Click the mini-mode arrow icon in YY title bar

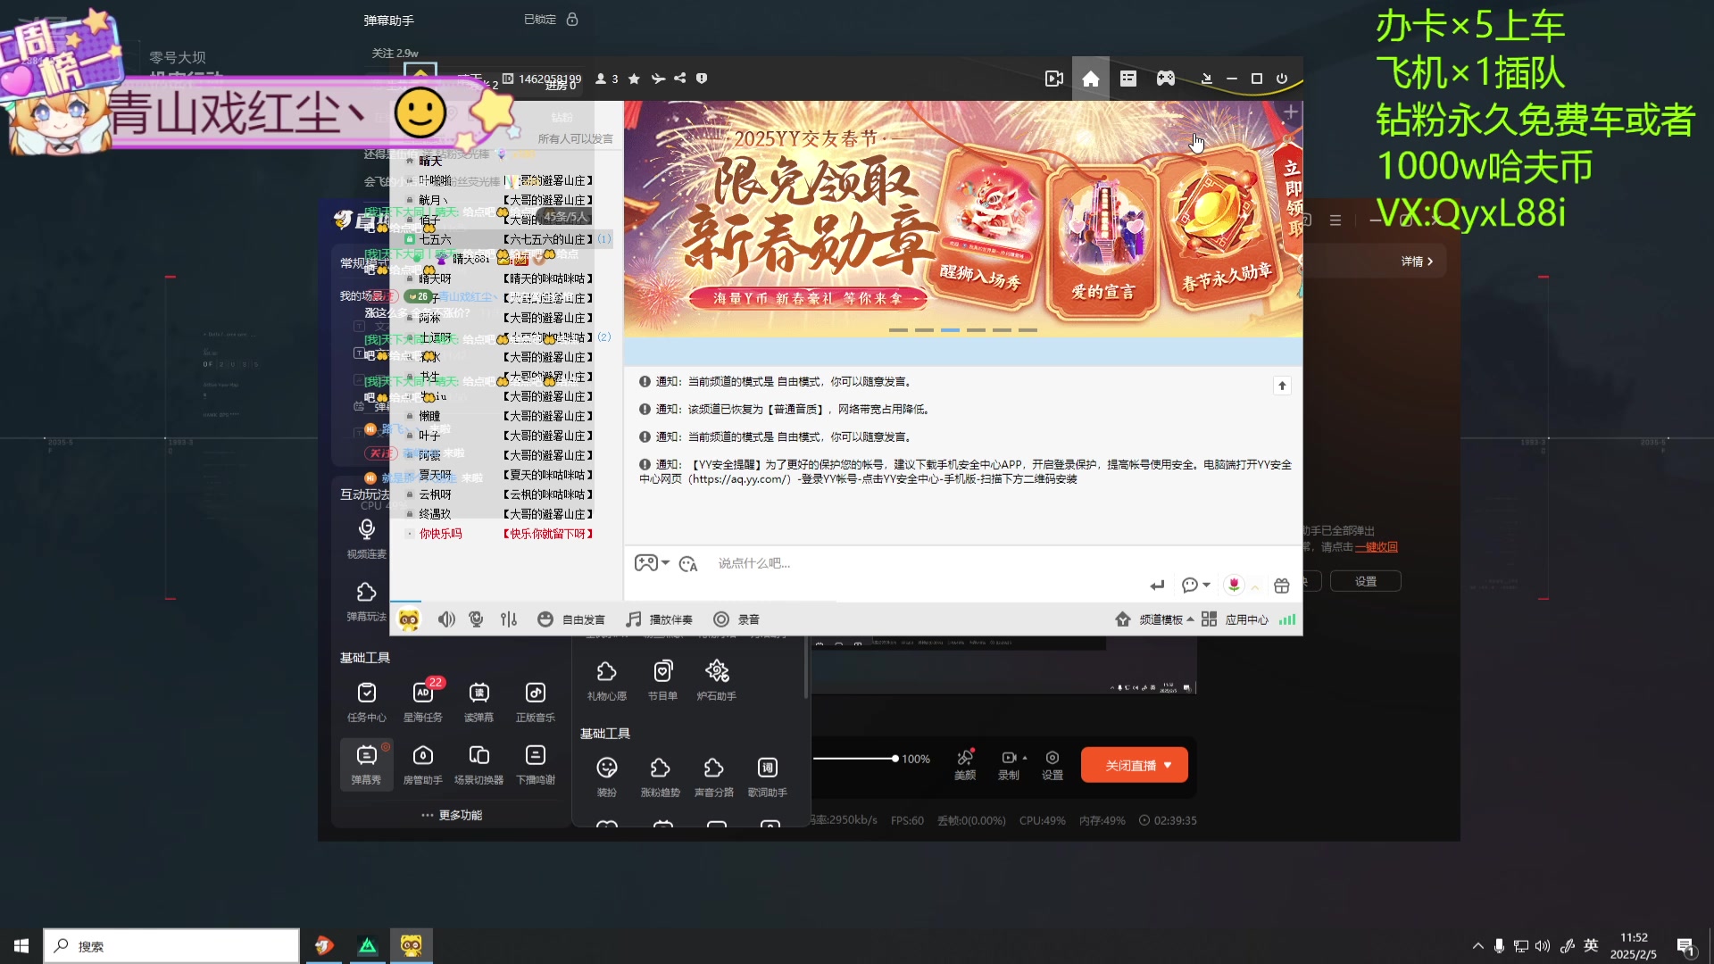[1206, 79]
